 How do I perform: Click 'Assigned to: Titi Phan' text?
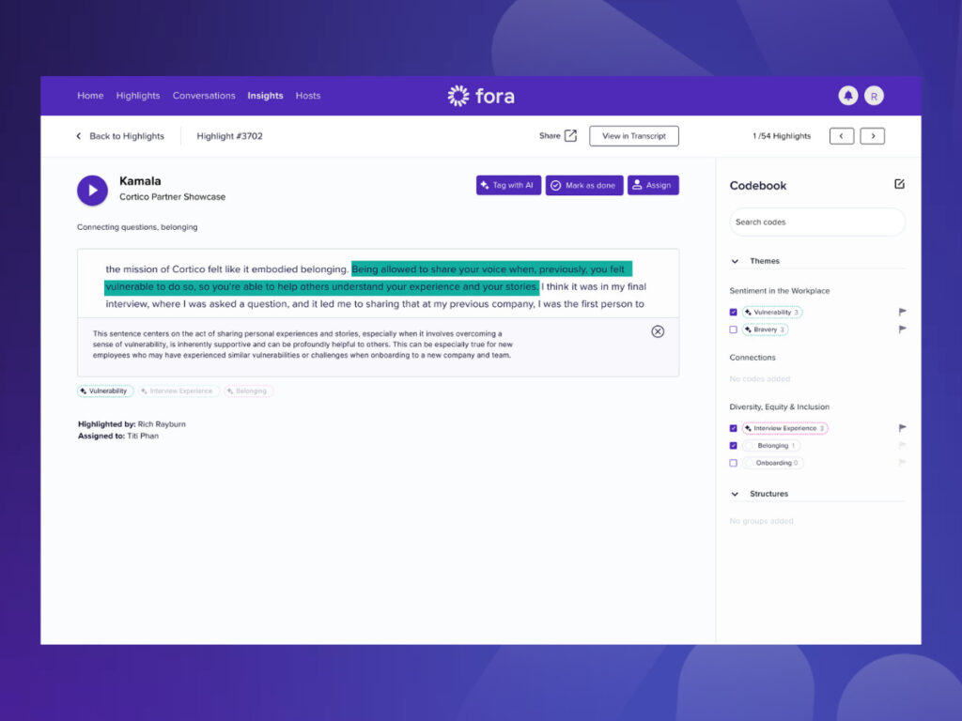[x=118, y=436]
